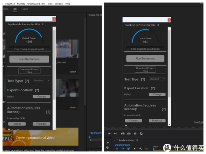Open Test Type Standard dropdown in right panel
This screenshot has height=154, width=206.
(x=157, y=79)
